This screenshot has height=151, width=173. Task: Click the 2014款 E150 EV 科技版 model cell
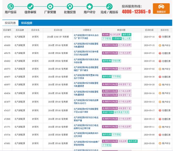[x=58, y=37]
